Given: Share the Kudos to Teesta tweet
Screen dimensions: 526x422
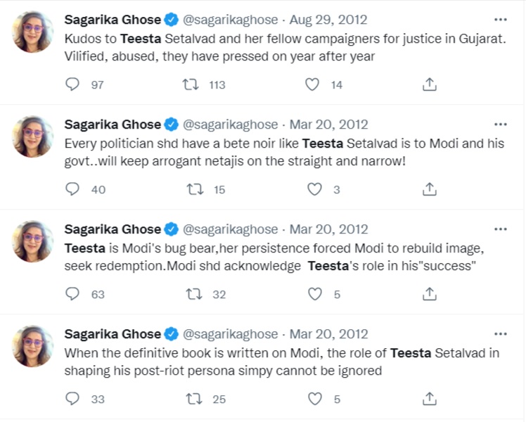Looking at the screenshot, I should 430,85.
